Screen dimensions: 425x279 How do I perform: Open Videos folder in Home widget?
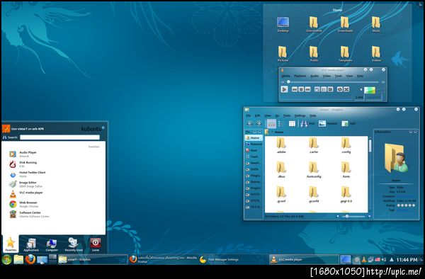[x=376, y=54]
